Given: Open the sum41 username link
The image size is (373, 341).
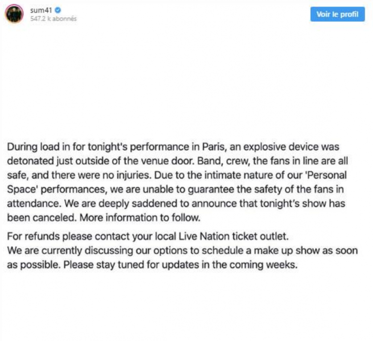Looking at the screenshot, I should click(x=39, y=10).
